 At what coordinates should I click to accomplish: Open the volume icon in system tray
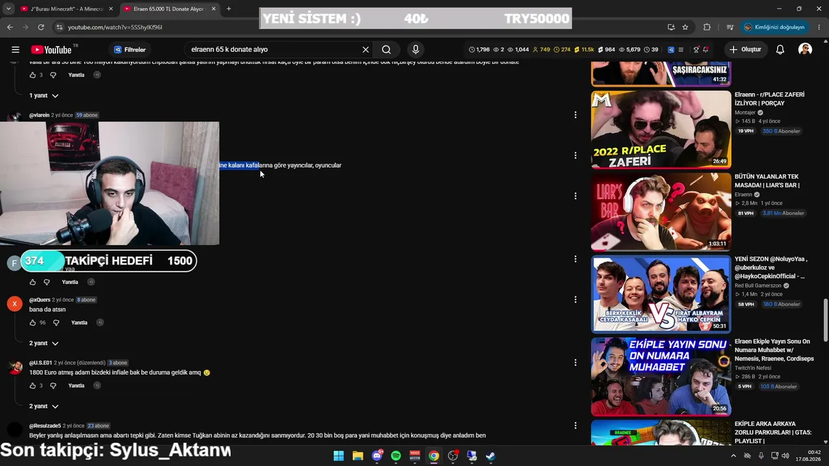coord(786,456)
